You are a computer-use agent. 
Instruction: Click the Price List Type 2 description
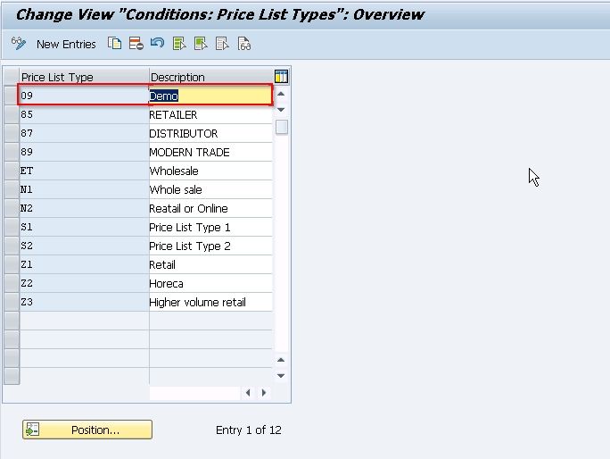coord(210,246)
